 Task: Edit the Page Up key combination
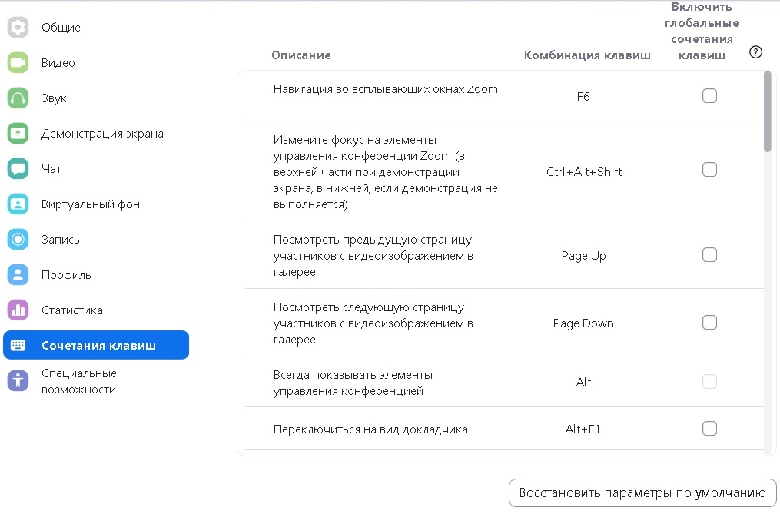[583, 256]
